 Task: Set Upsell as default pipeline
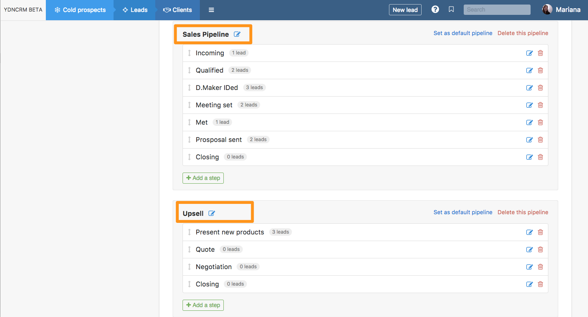point(462,212)
